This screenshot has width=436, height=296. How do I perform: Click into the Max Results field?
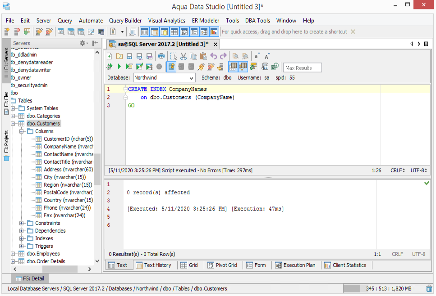click(x=302, y=67)
